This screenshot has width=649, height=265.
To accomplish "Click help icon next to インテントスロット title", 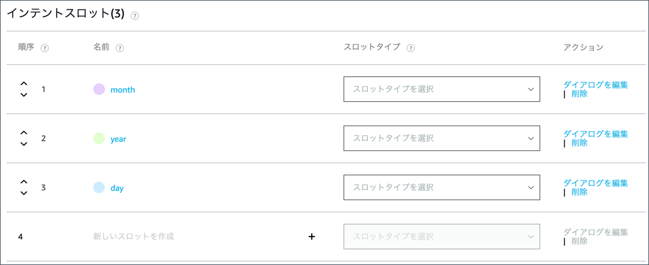I will pos(135,16).
